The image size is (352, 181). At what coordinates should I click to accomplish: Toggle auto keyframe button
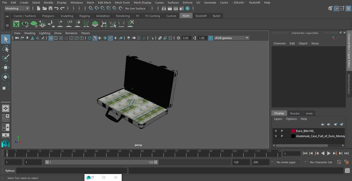339,162
